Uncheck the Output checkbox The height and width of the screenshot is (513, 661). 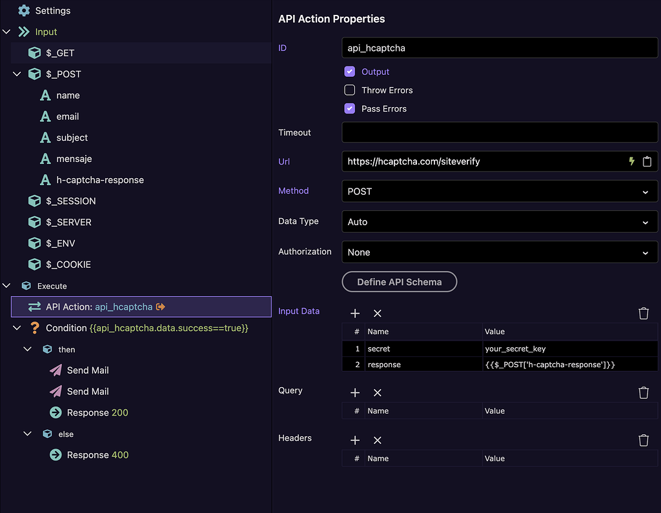tap(350, 72)
